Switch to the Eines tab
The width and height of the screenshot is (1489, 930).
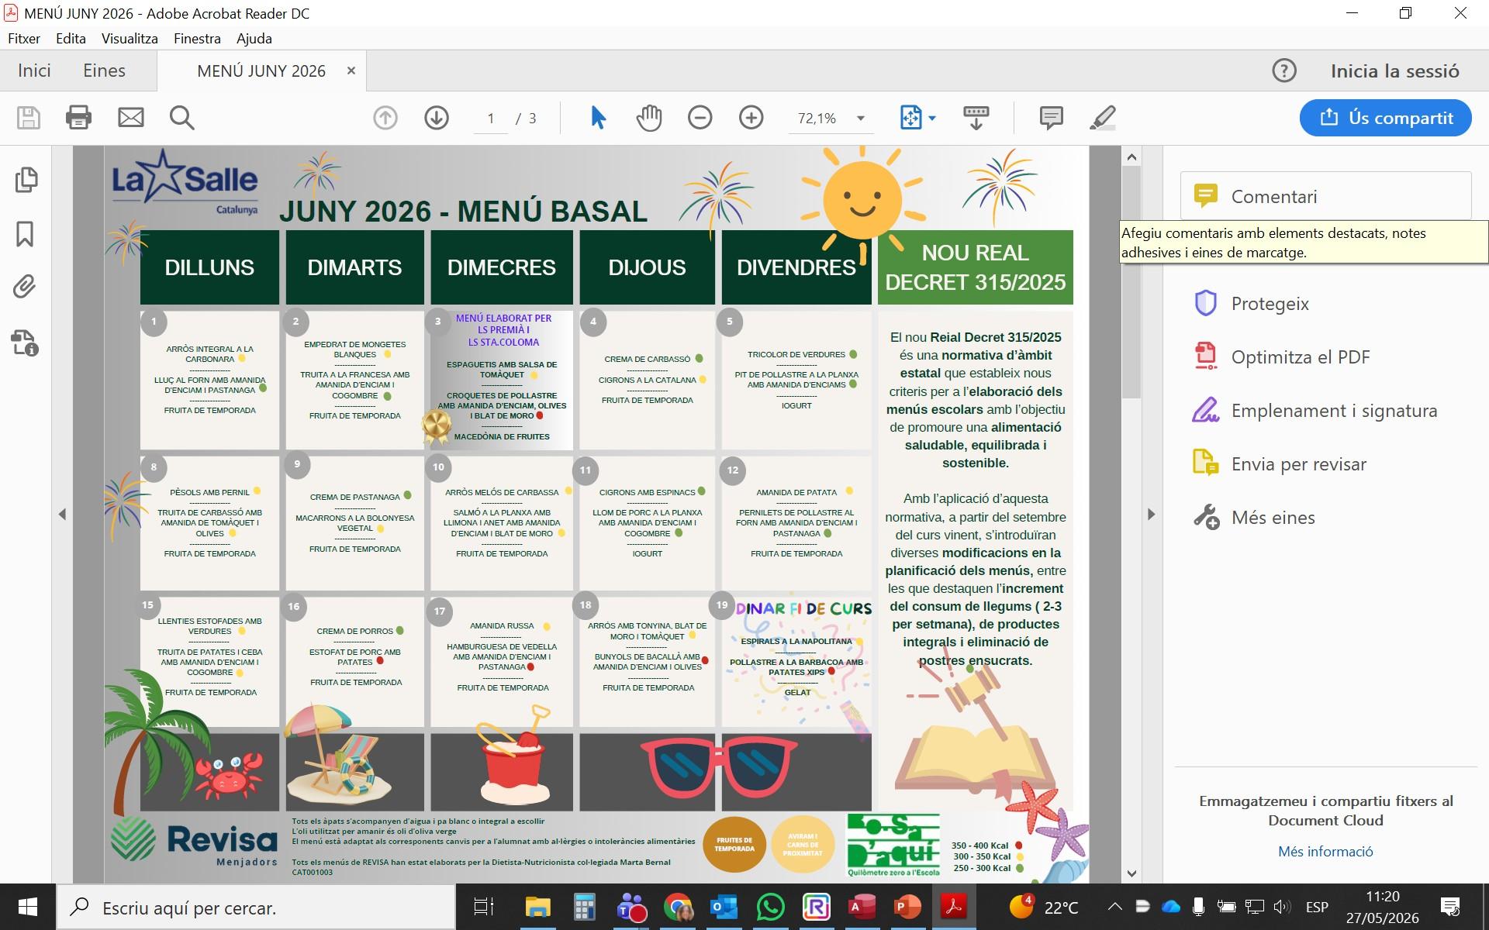click(104, 71)
